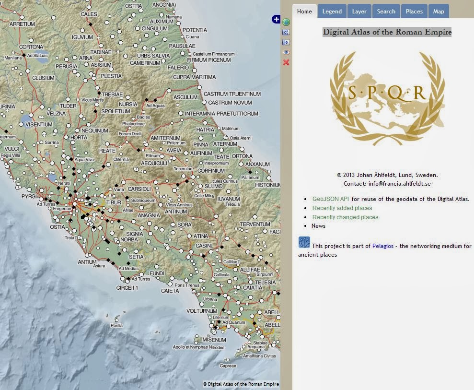Click the Pontia island label
Screen dimensions: 474x390
(116, 326)
